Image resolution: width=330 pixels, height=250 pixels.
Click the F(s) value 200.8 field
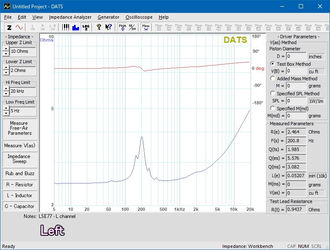[x=296, y=141]
